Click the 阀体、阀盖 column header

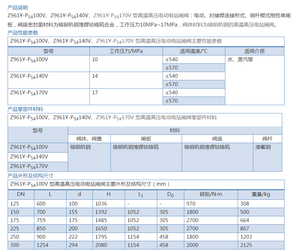click(89, 139)
